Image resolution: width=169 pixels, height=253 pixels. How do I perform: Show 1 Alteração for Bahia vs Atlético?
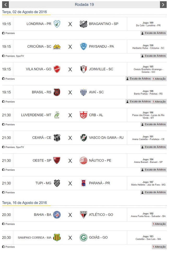[x=159, y=224]
